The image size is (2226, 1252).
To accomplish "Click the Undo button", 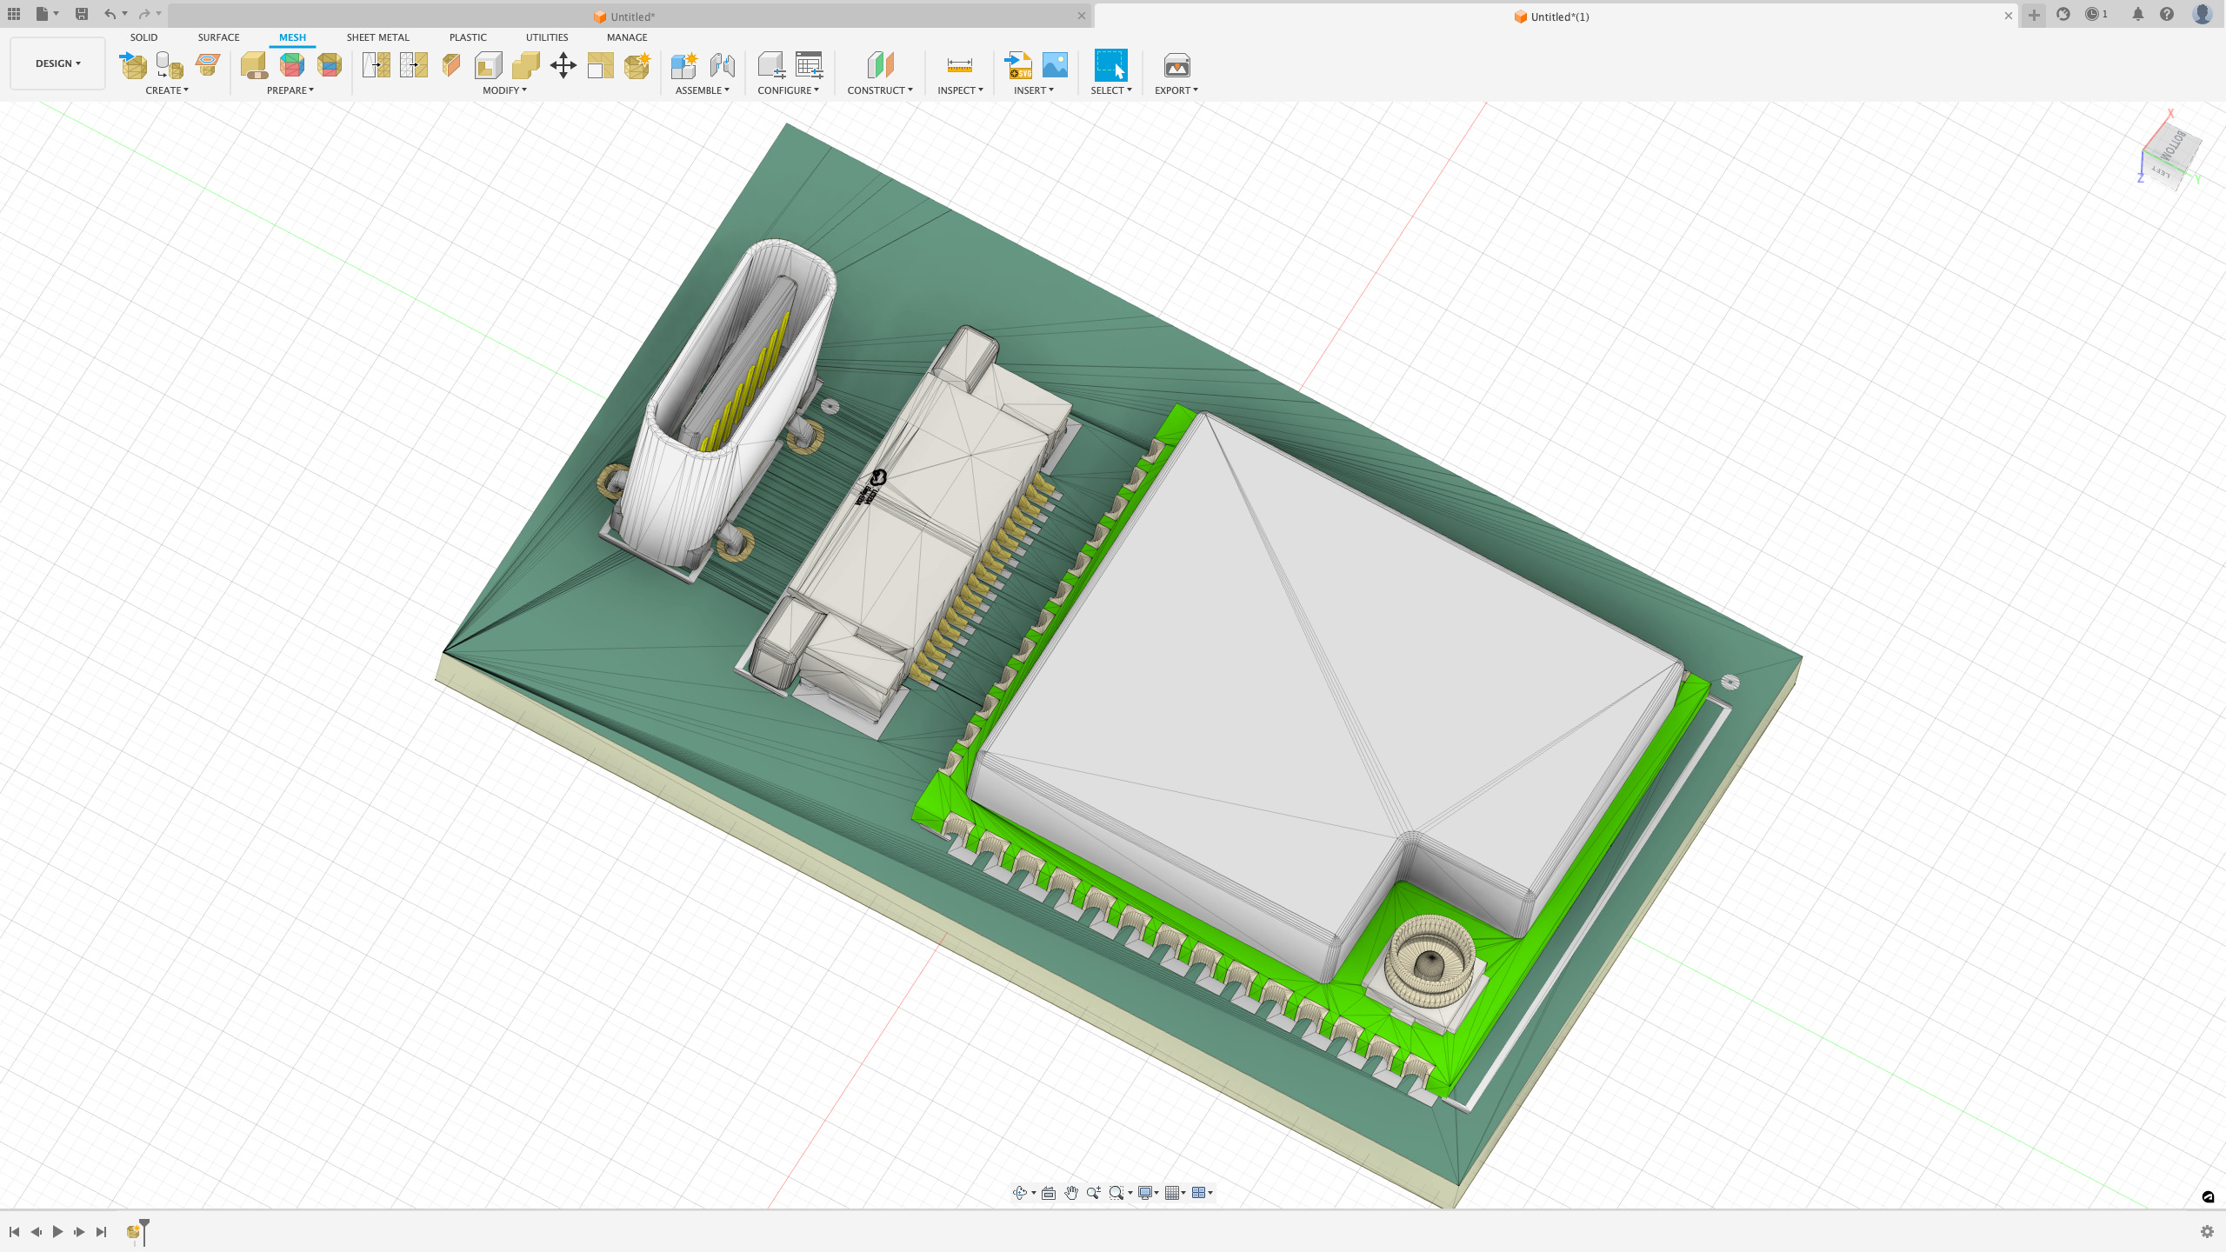I will tap(110, 14).
